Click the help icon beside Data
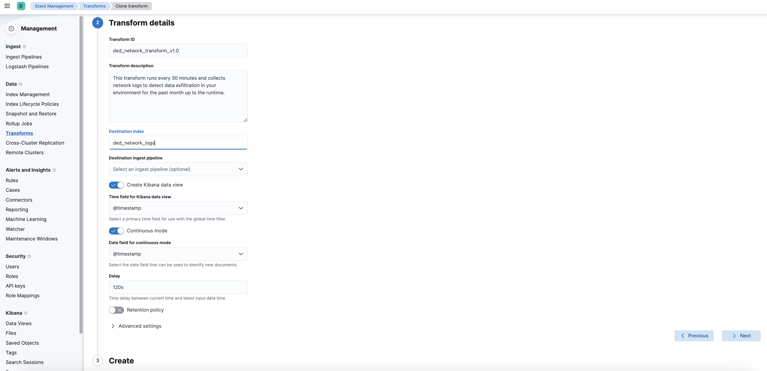The height and width of the screenshot is (371, 767). (x=20, y=84)
